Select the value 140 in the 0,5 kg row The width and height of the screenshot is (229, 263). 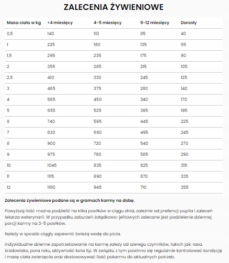(x=51, y=33)
